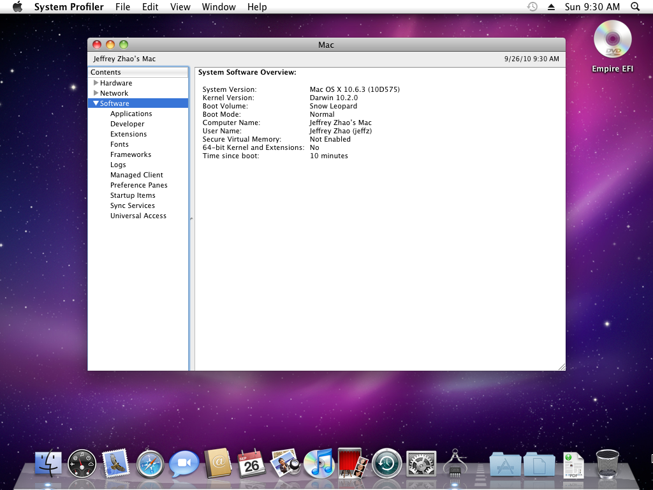Viewport: 653px width, 490px height.
Task: Click the eject icon in the menu bar
Action: 551,6
